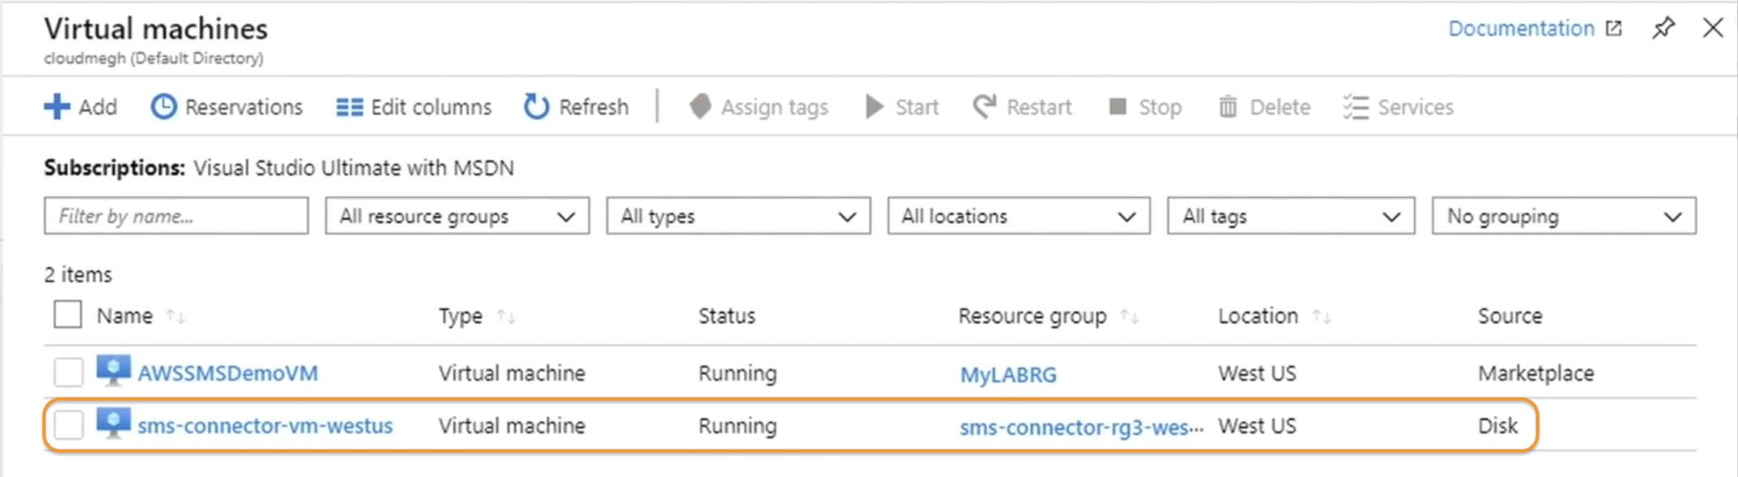Check the sms-connector-vm-westus row checkbox

click(68, 425)
